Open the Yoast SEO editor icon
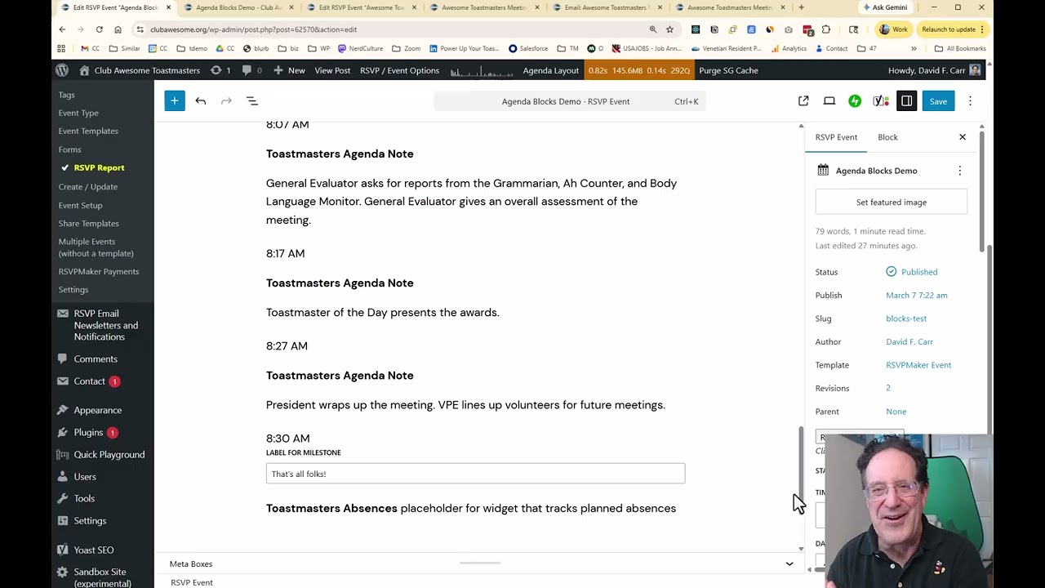This screenshot has height=588, width=1045. coord(881,101)
